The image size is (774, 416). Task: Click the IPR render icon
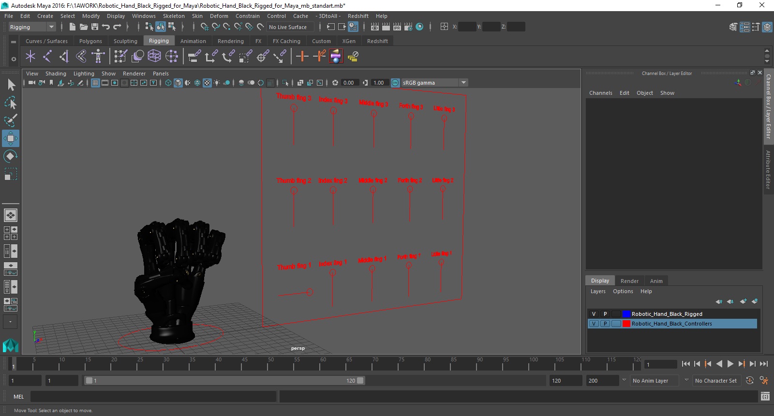coord(397,27)
